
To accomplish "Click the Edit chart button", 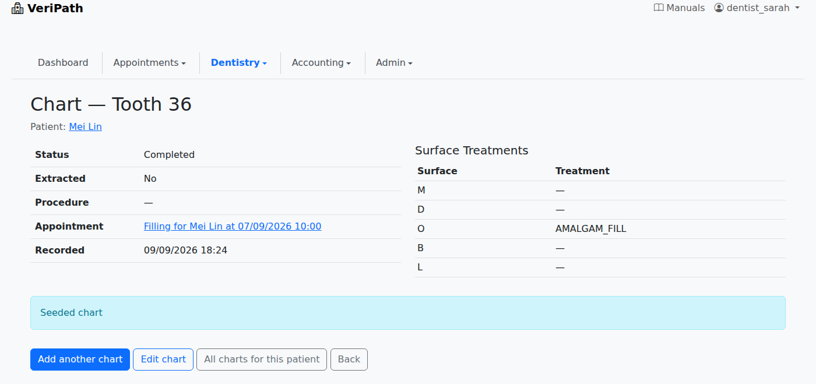I will (163, 359).
